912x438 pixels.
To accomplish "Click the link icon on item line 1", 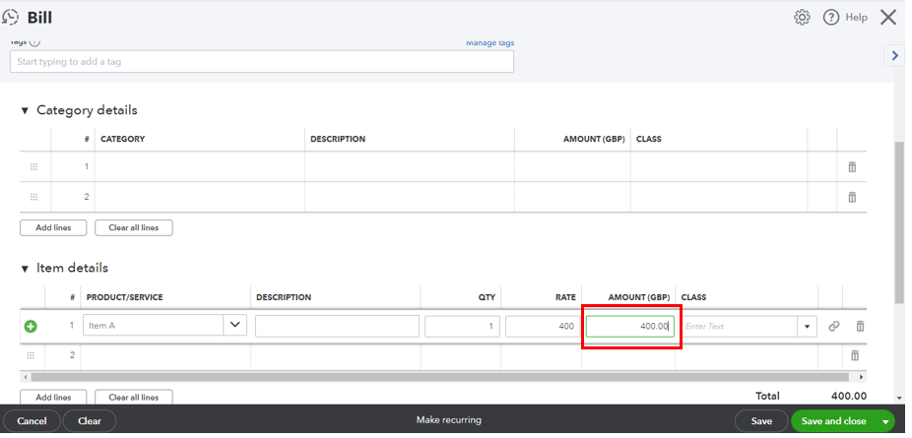I will [x=834, y=327].
